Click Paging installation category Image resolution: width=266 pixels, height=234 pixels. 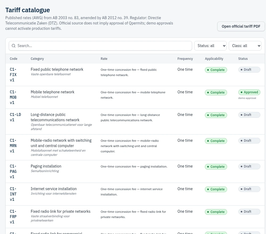pos(46,166)
